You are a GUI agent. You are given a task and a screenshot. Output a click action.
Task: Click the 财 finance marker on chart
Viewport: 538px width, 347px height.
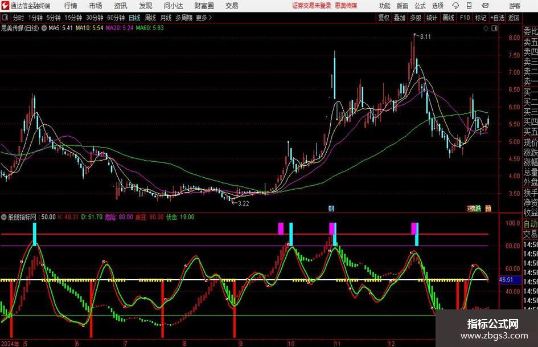click(331, 208)
